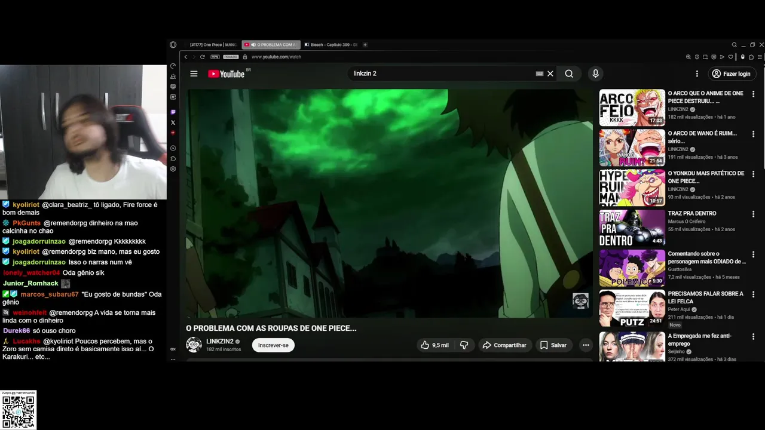Open the PRECISAMOS FALAR SOBRE A LEI FELCA video

point(632,308)
